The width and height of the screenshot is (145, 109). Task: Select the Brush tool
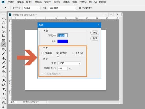coord(3,54)
